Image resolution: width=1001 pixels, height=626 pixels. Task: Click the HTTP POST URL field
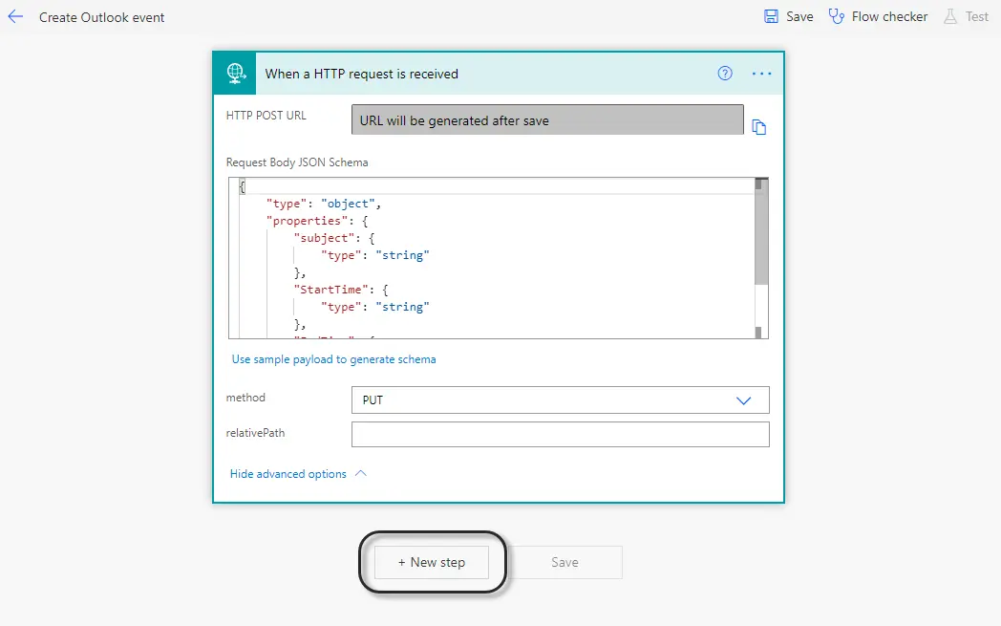[547, 120]
